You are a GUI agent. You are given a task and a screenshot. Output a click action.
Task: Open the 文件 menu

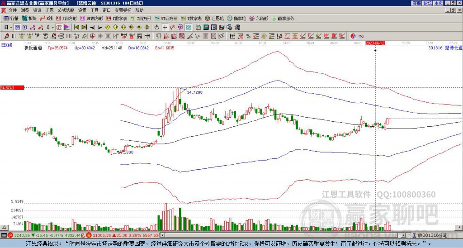[x=13, y=10]
